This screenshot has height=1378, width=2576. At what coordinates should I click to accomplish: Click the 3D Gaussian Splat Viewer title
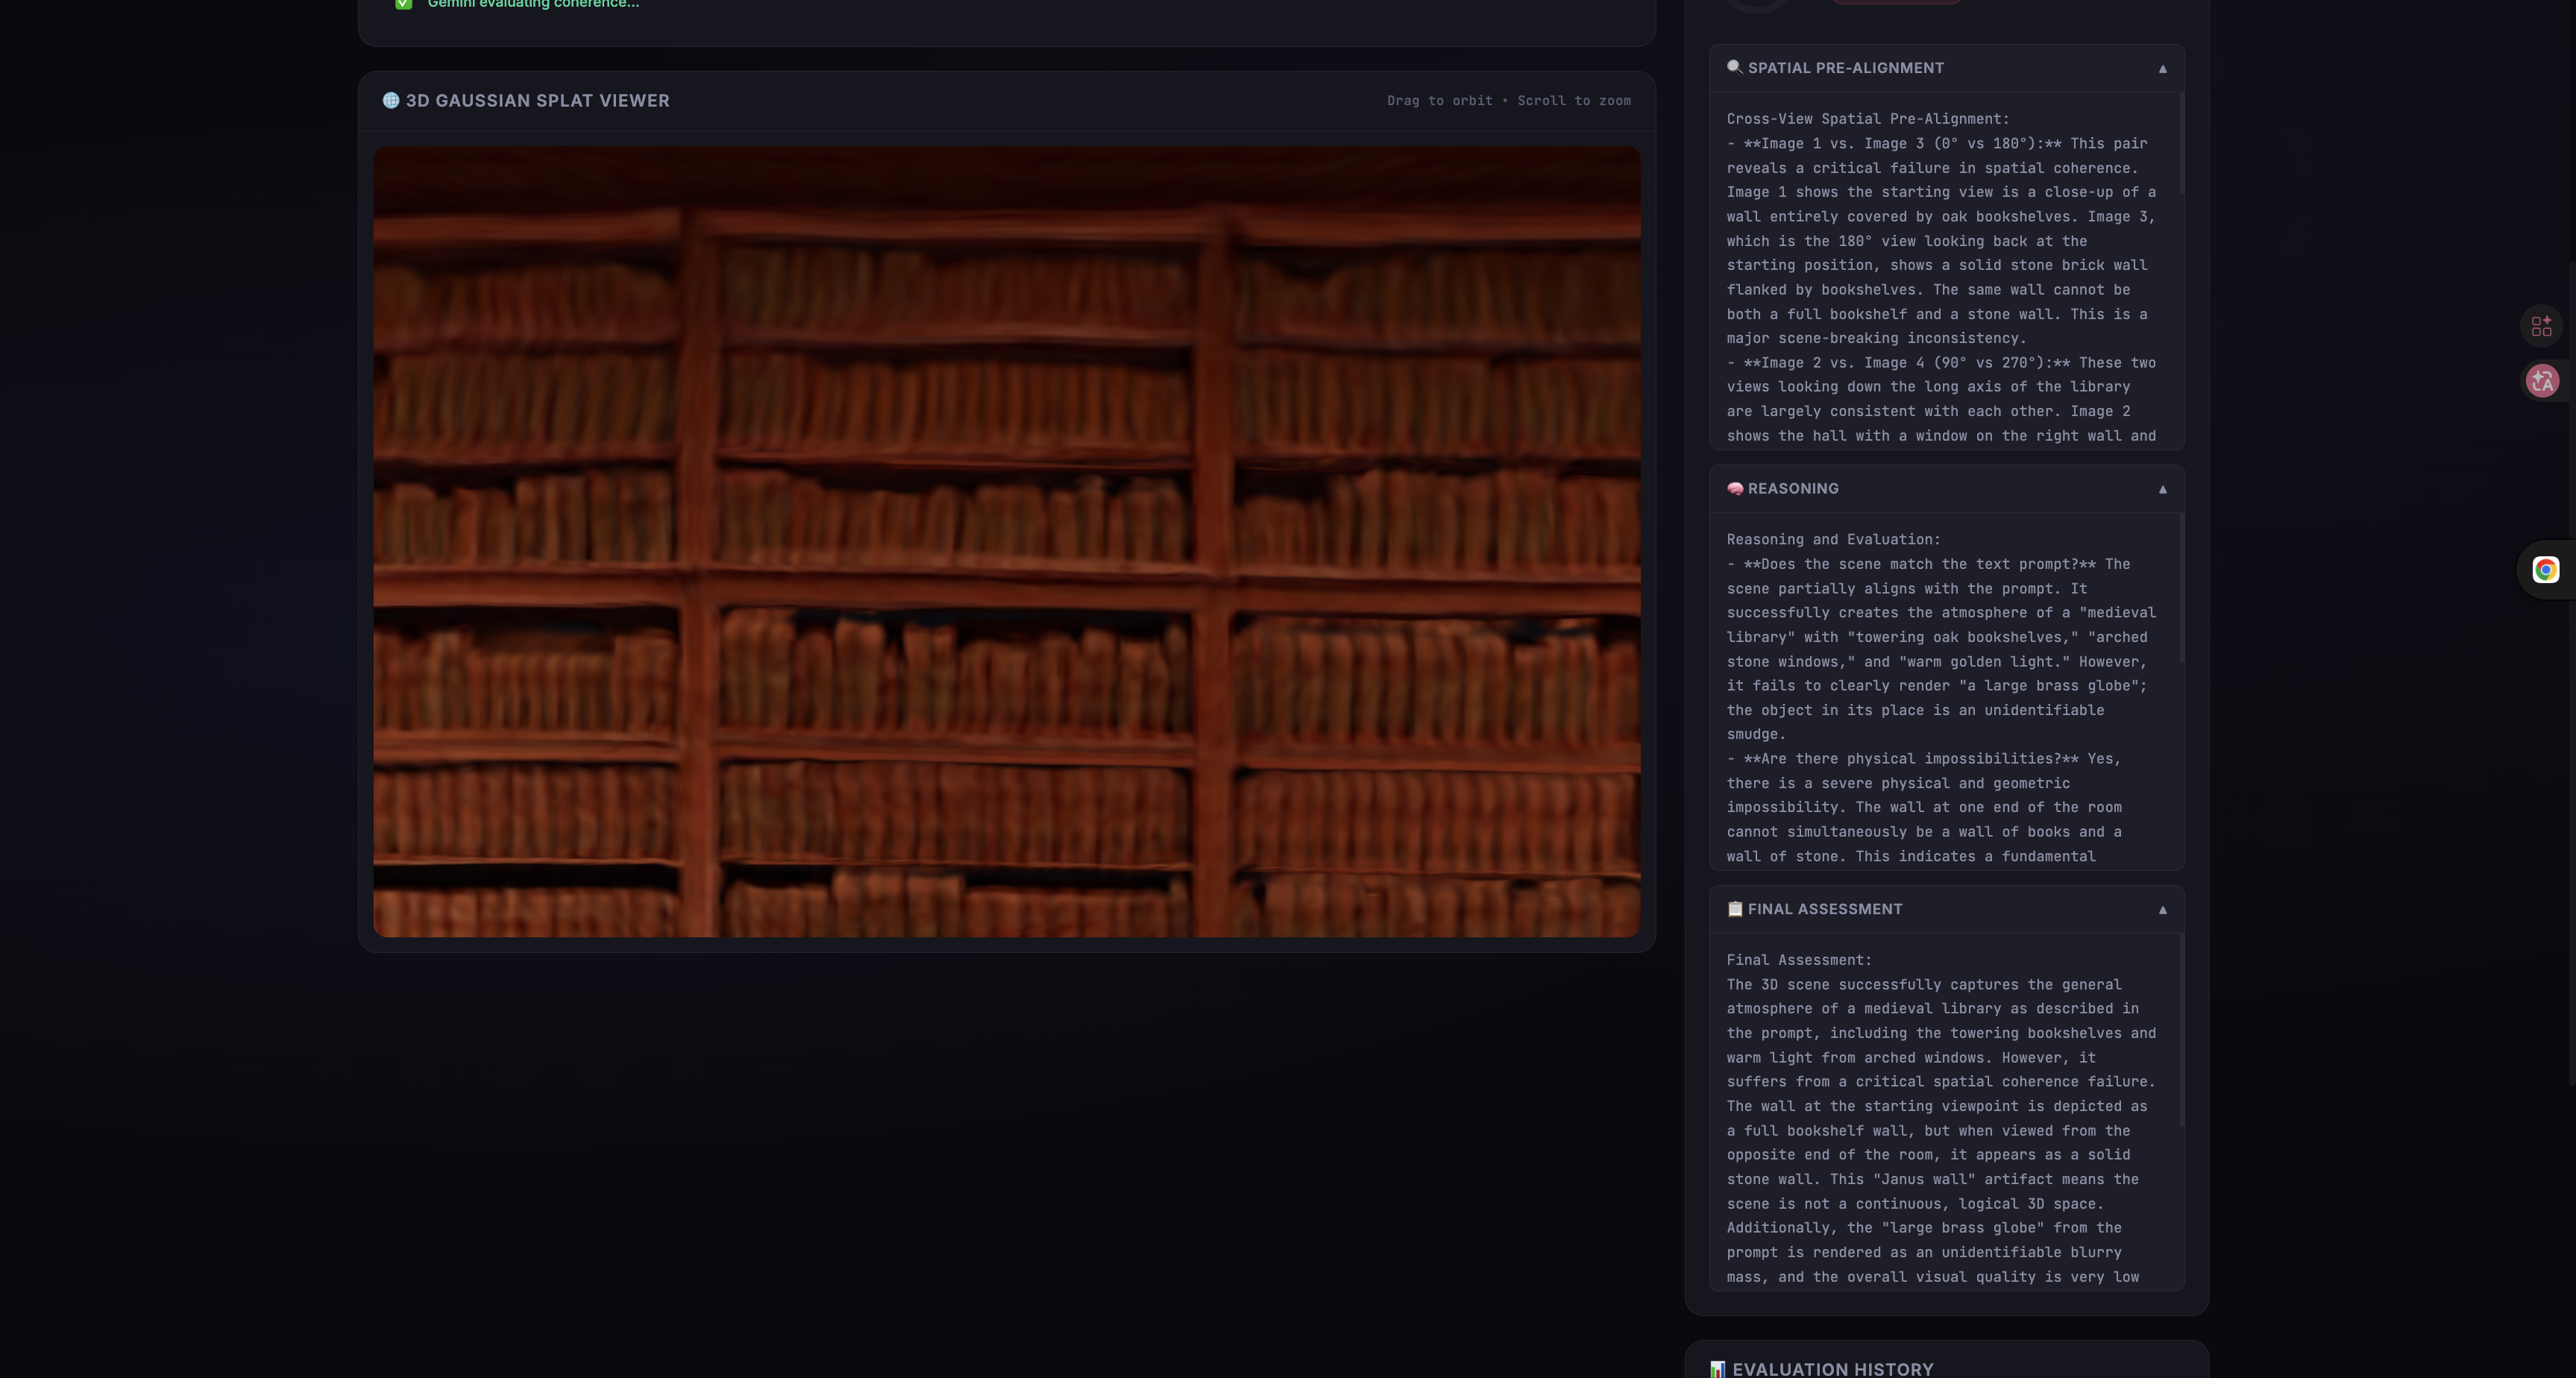(x=537, y=100)
